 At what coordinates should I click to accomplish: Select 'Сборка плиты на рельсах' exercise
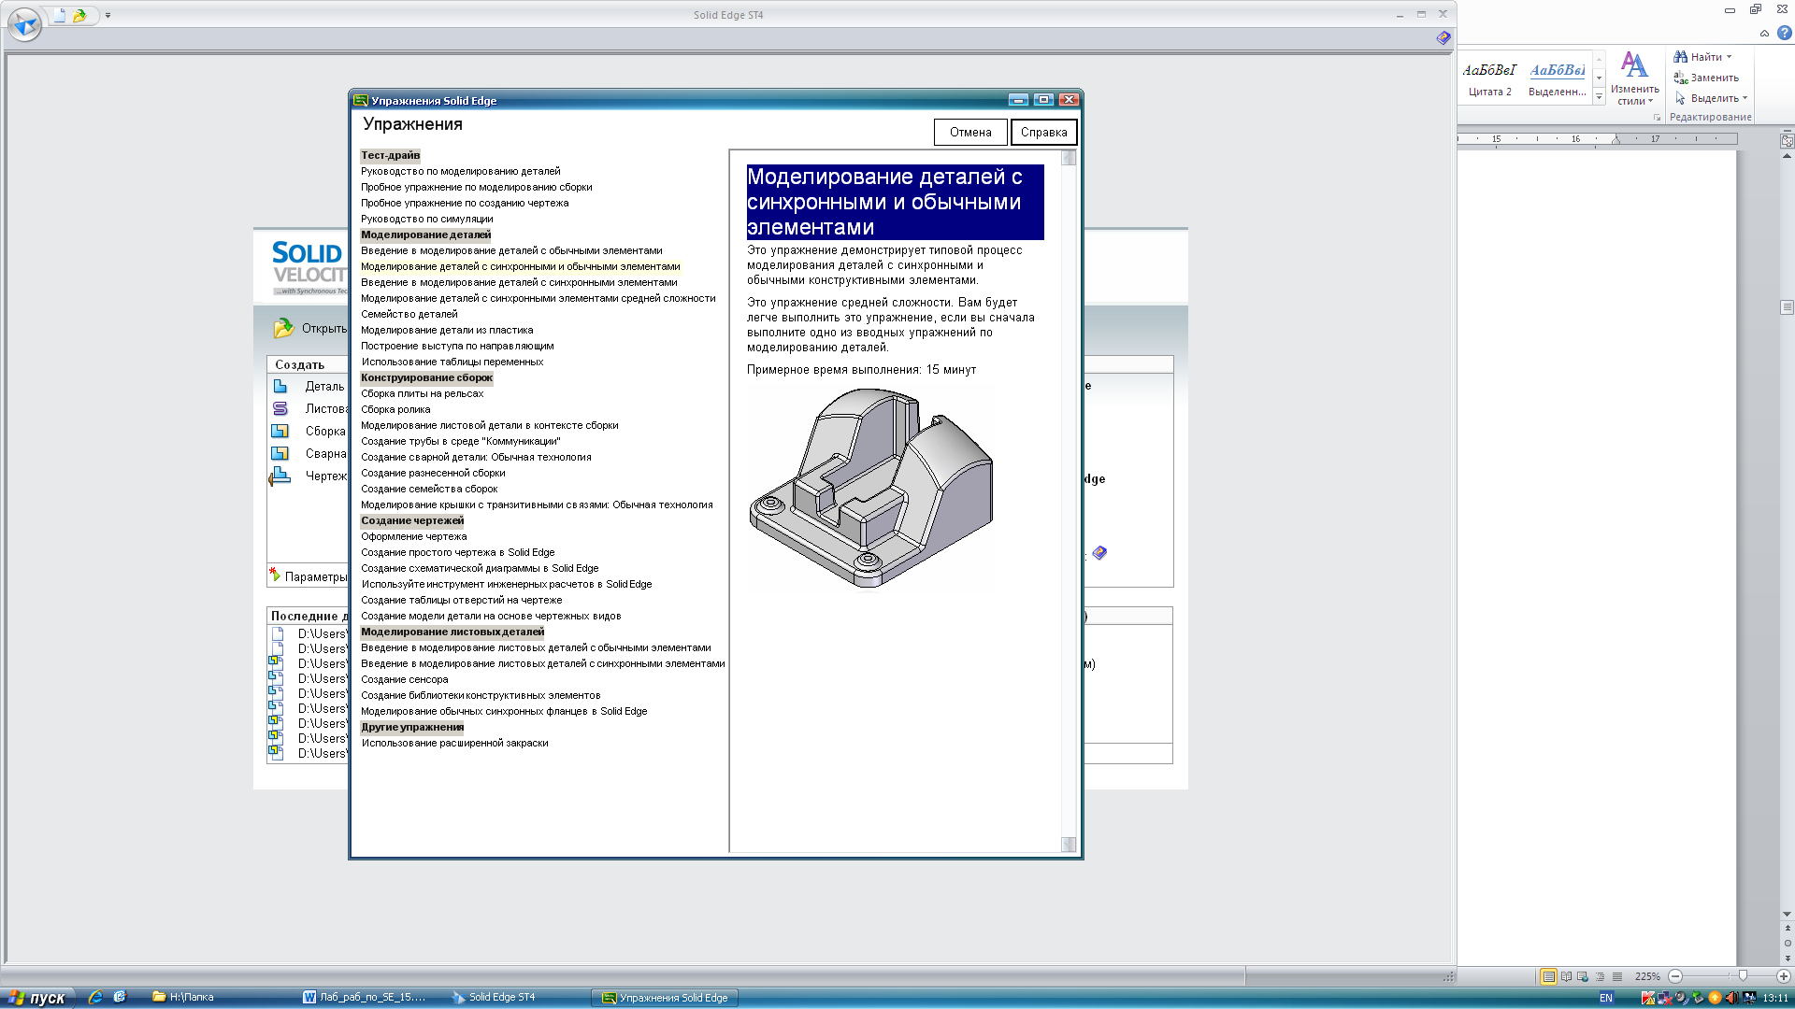click(x=423, y=393)
